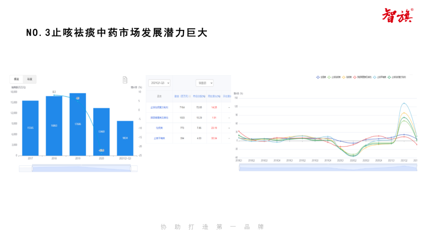Click red growth value 35.34
424x238 pixels.
(214, 138)
